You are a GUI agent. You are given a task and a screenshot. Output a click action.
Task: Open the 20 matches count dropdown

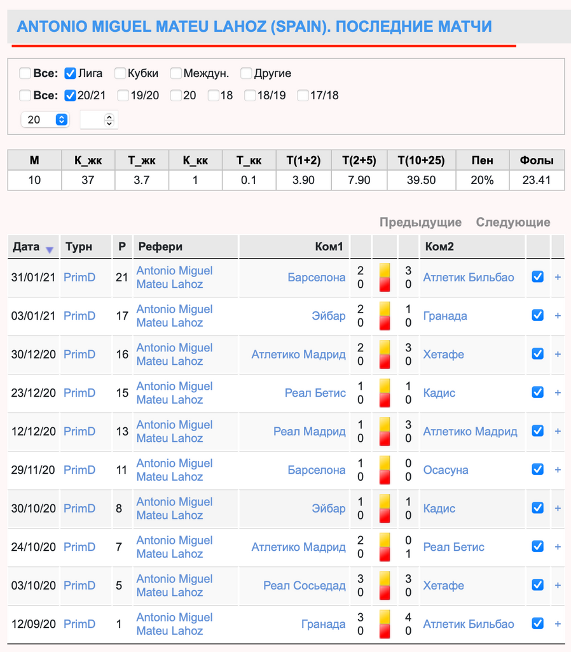click(x=45, y=120)
